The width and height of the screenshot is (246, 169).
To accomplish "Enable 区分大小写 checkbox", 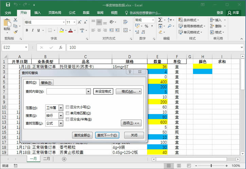I will (68, 107).
